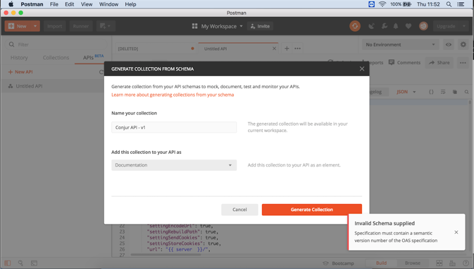Open the Documentation element type dropdown
The height and width of the screenshot is (269, 474).
[x=174, y=165]
